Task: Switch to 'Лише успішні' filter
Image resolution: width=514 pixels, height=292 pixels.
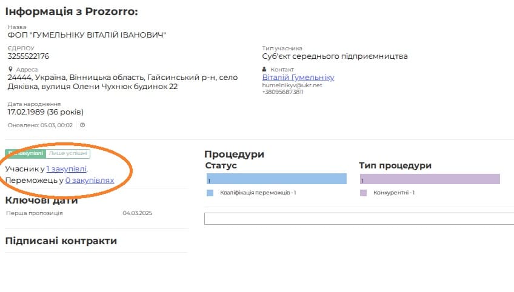Action: [x=68, y=153]
